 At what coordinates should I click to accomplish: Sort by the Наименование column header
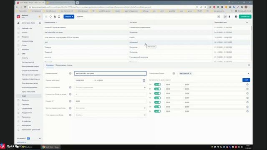pos(50,22)
